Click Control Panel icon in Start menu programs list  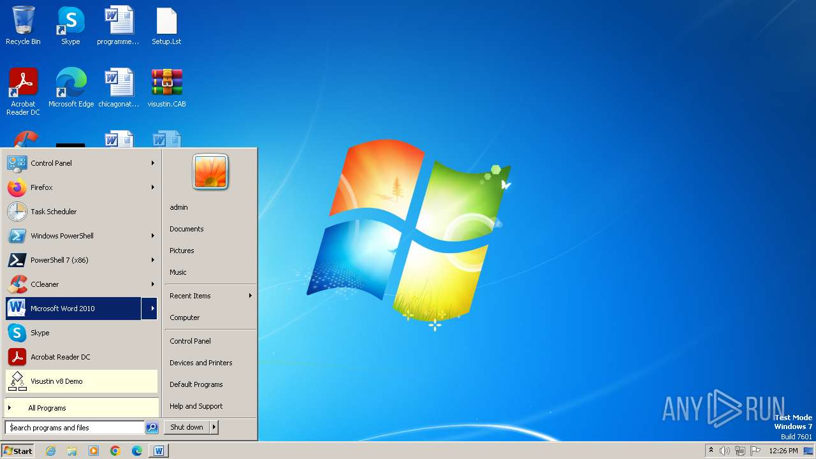point(17,163)
